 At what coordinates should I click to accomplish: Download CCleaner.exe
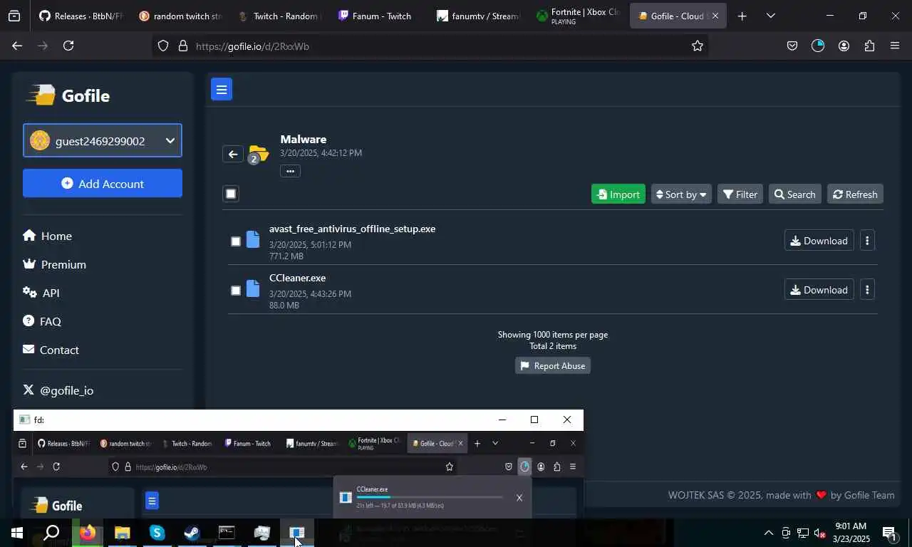point(819,290)
